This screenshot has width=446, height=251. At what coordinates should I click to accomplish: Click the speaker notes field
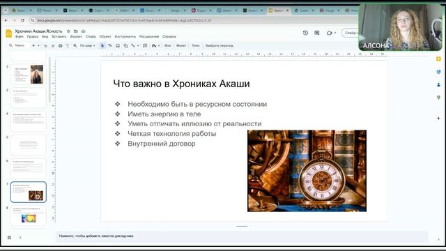[x=242, y=236]
